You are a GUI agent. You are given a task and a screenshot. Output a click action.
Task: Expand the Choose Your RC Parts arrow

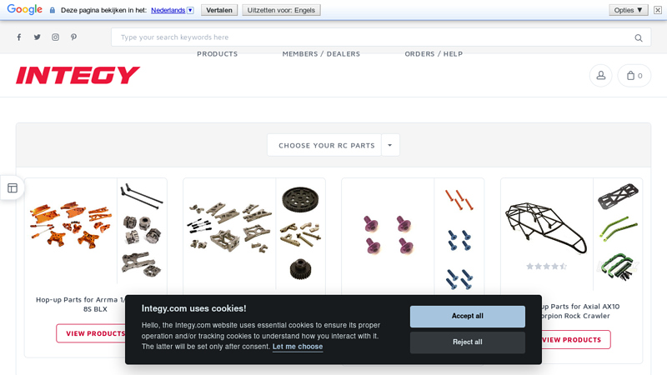[x=390, y=145]
